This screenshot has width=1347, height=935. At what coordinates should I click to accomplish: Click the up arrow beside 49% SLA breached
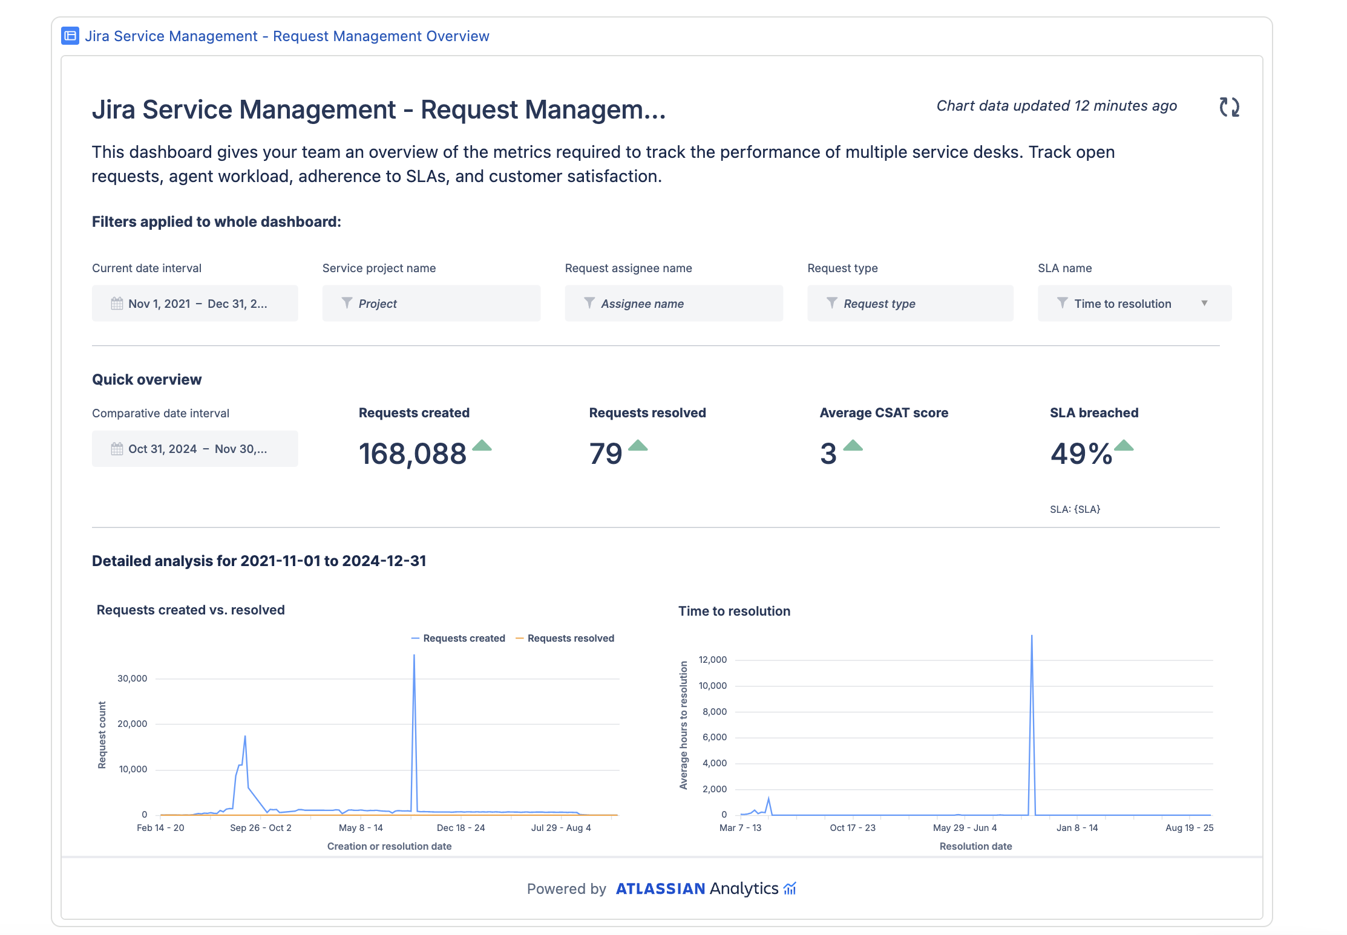click(1124, 445)
